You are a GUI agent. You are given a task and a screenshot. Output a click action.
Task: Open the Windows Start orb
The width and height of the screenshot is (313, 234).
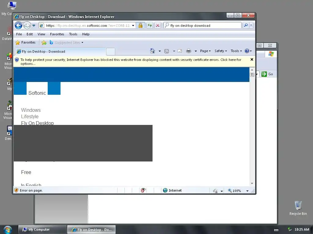click(x=8, y=230)
